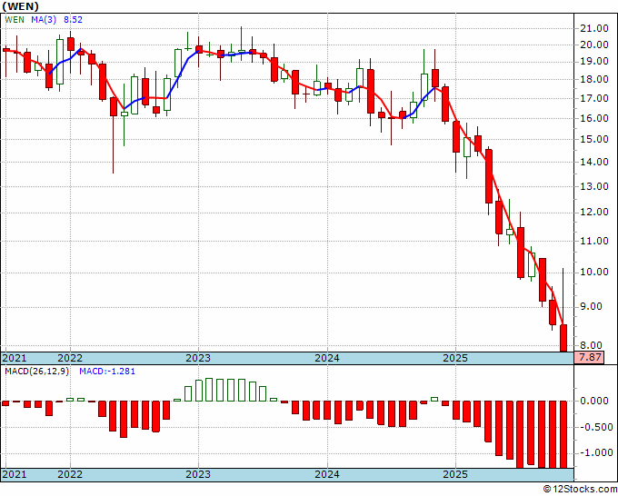Click the 15.00 price axis label
This screenshot has width=618, height=496.
[x=594, y=140]
